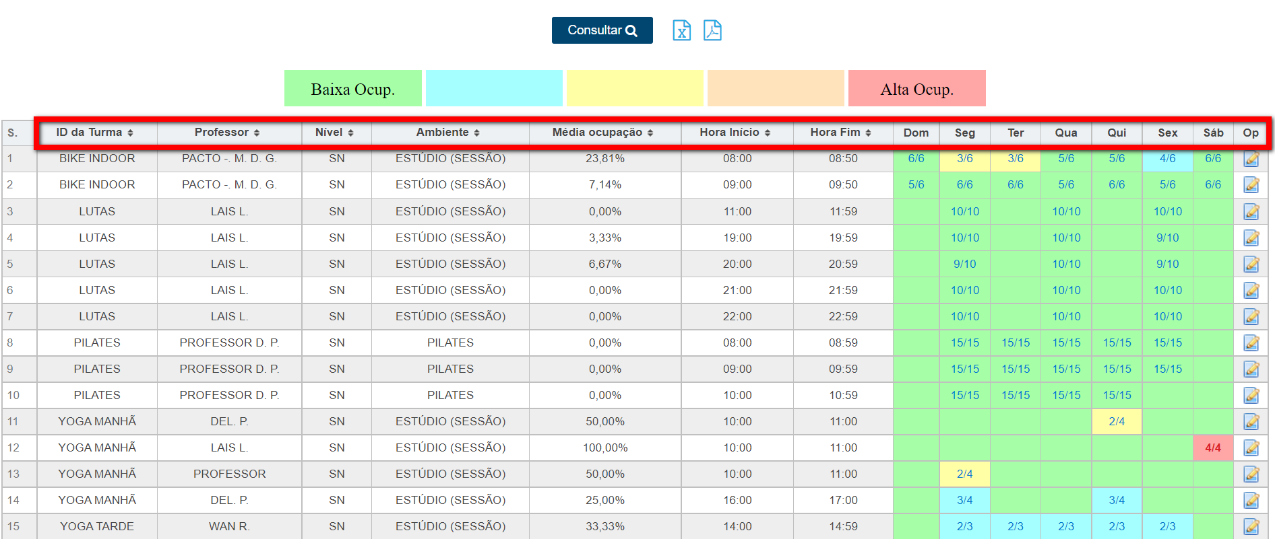Image resolution: width=1275 pixels, height=539 pixels.
Task: Click the Consultar search button
Action: coord(602,30)
